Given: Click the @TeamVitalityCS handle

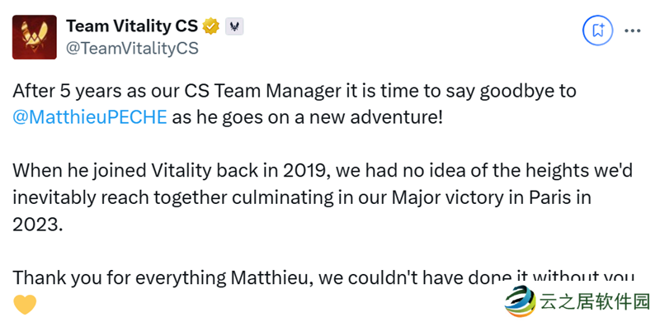Looking at the screenshot, I should coord(132,49).
